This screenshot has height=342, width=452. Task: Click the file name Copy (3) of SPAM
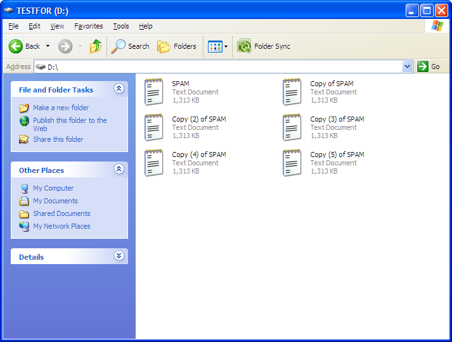(x=337, y=119)
